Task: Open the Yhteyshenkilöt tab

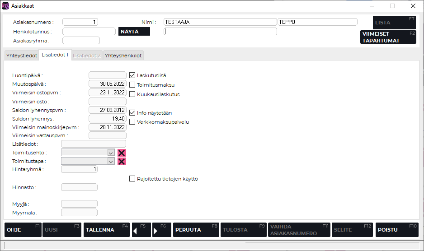Action: (123, 55)
